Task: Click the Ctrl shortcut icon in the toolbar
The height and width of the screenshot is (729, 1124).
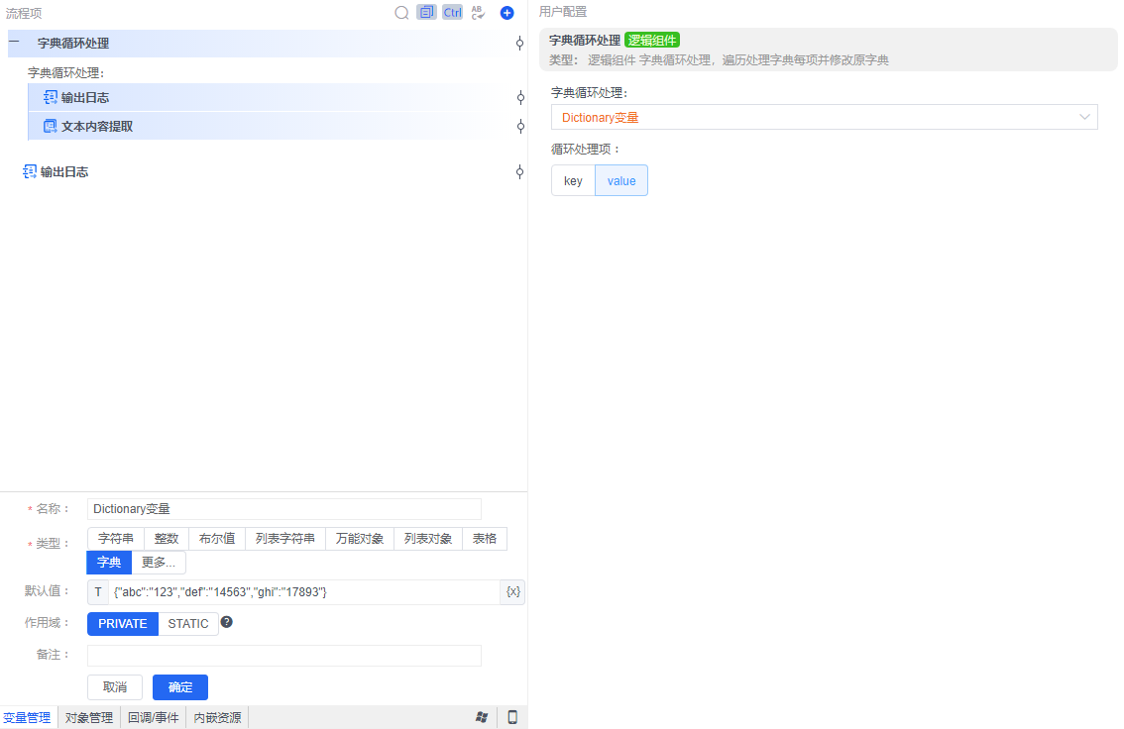Action: point(452,12)
